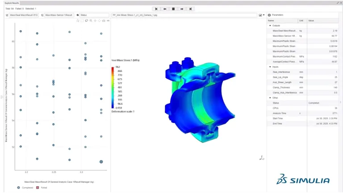This screenshot has height=193, width=343.
Task: Select the plot box selection tool
Action: (82, 21)
